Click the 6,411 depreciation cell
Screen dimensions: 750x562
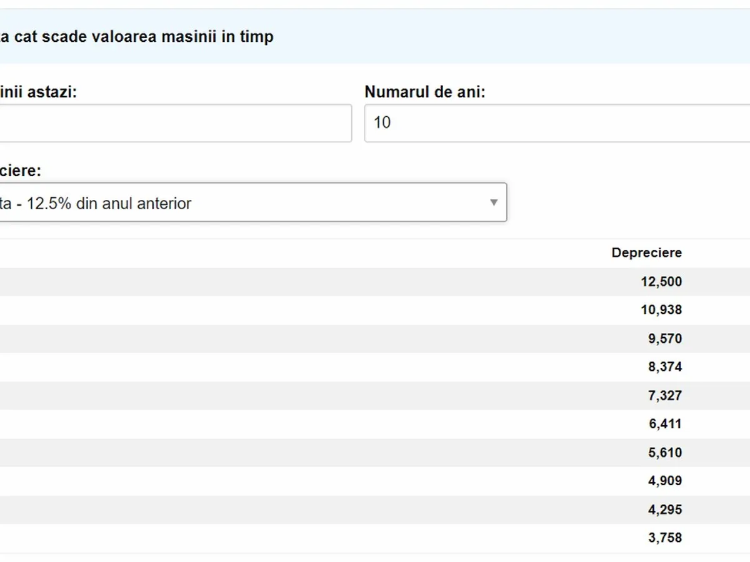[x=664, y=423]
